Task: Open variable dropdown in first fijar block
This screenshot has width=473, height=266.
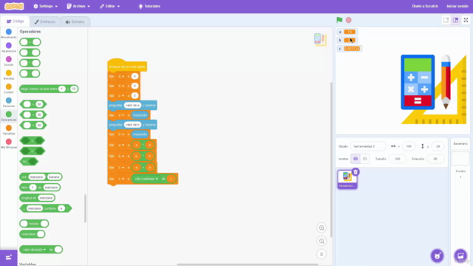Action: pyautogui.click(x=121, y=76)
